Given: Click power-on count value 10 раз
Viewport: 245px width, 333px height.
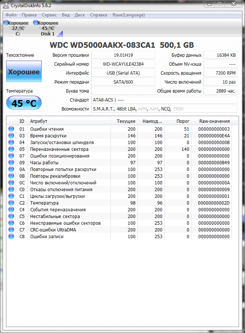Looking at the screenshot, I should [x=221, y=82].
